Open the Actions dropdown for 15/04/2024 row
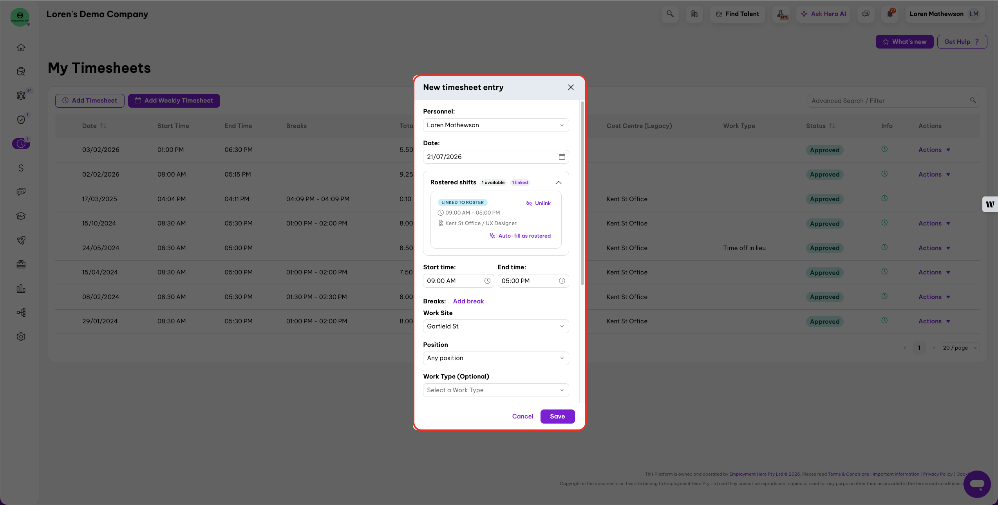 [x=934, y=272]
